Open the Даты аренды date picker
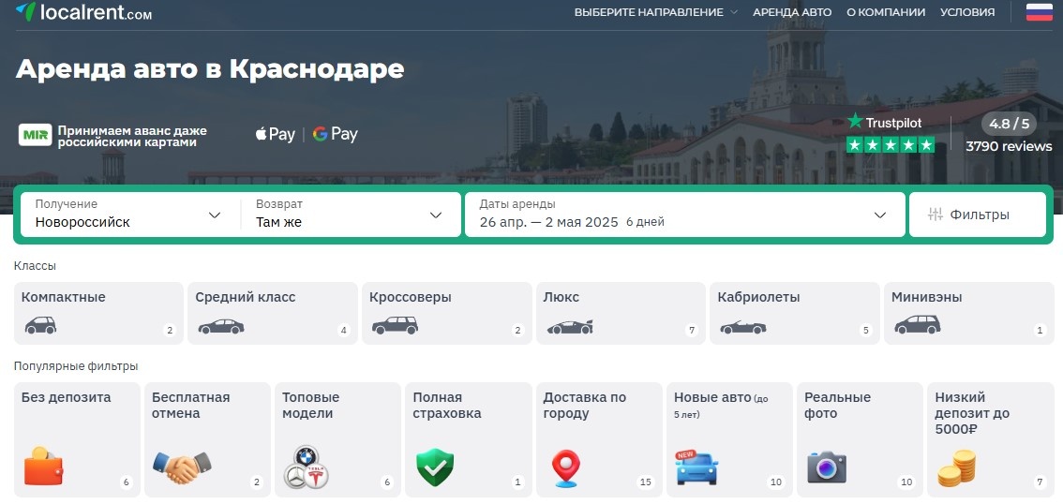Viewport: 1063px width, 504px height. pyautogui.click(x=684, y=215)
